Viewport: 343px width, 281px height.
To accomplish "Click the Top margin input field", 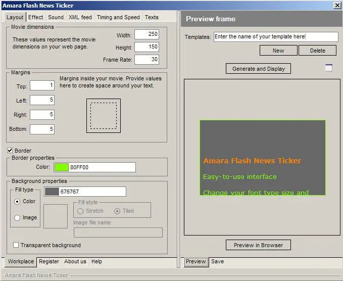I will tap(42, 85).
